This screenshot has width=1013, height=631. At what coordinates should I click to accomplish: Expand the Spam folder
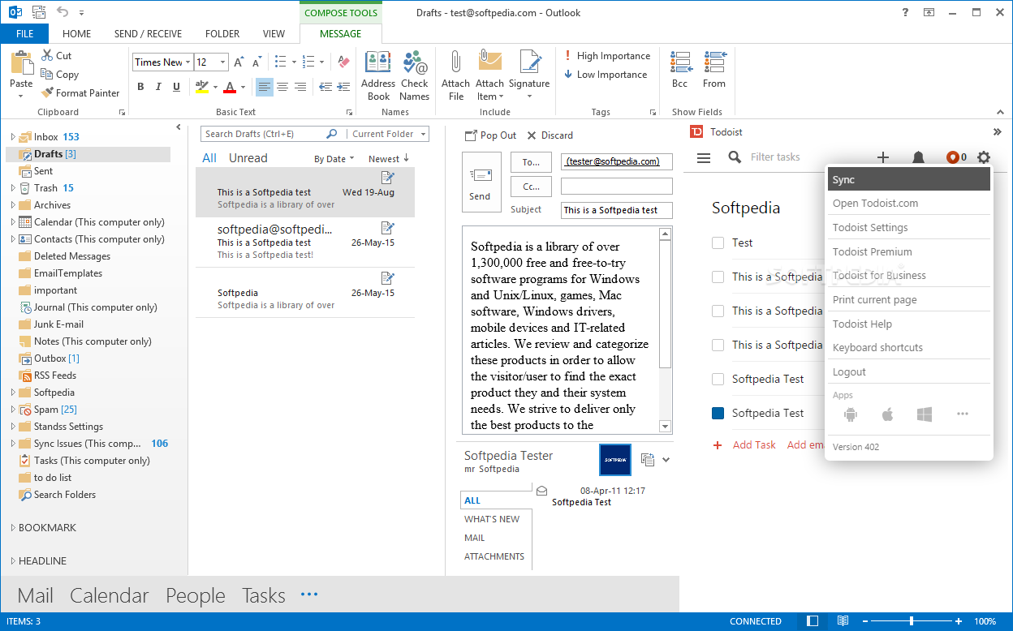[x=13, y=410]
